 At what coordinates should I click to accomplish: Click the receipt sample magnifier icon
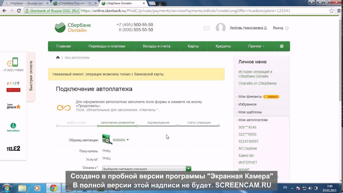[107, 139]
